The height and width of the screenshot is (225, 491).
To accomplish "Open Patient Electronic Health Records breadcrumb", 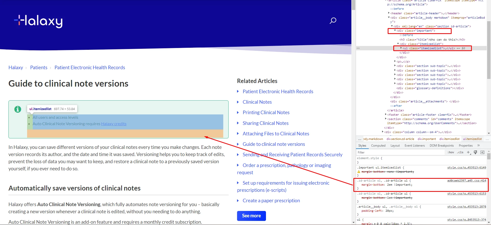I will tap(90, 67).
